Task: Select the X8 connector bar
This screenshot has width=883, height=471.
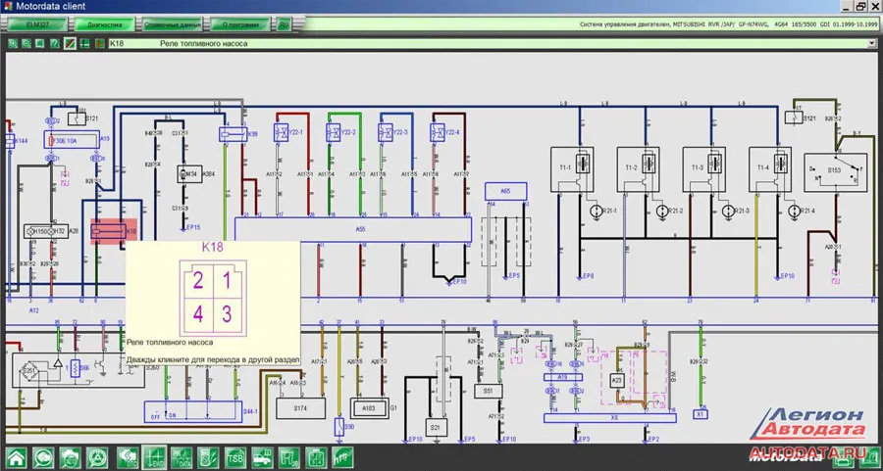Action: (610, 418)
